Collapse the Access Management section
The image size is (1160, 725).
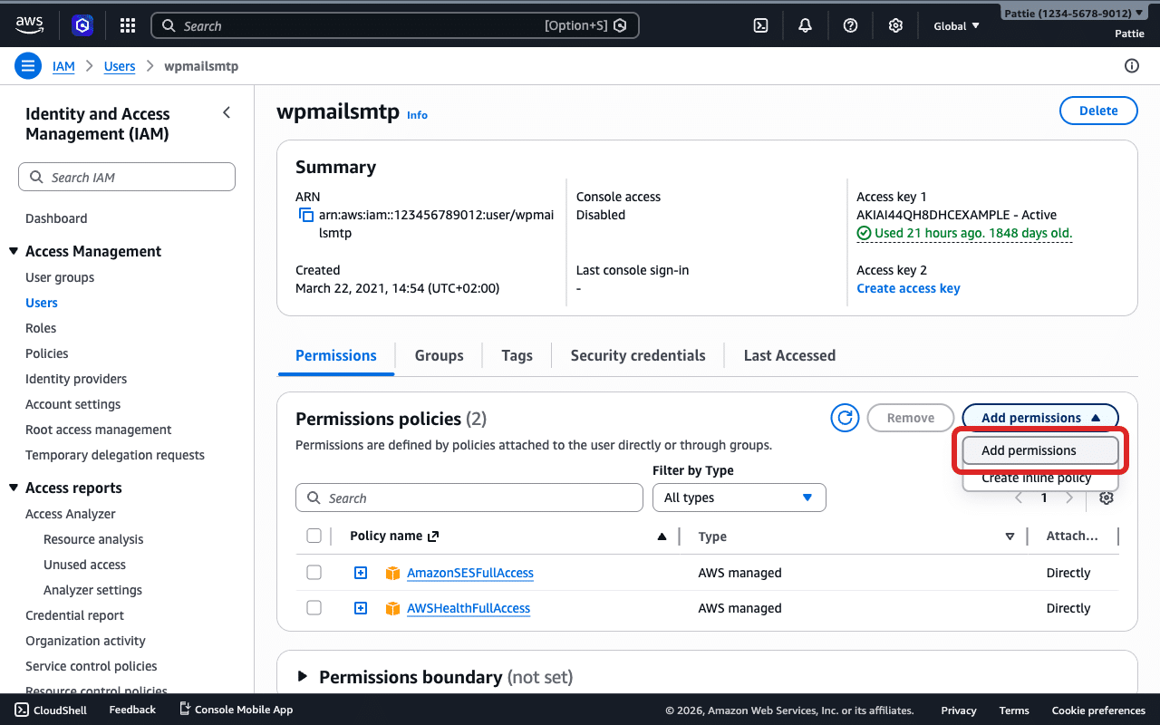click(x=14, y=251)
